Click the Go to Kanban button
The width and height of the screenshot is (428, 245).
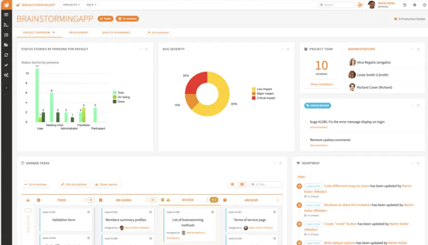click(36, 185)
